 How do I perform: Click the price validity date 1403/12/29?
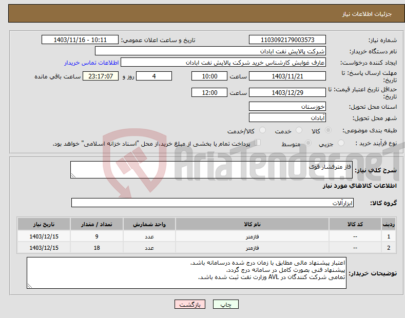287,92
